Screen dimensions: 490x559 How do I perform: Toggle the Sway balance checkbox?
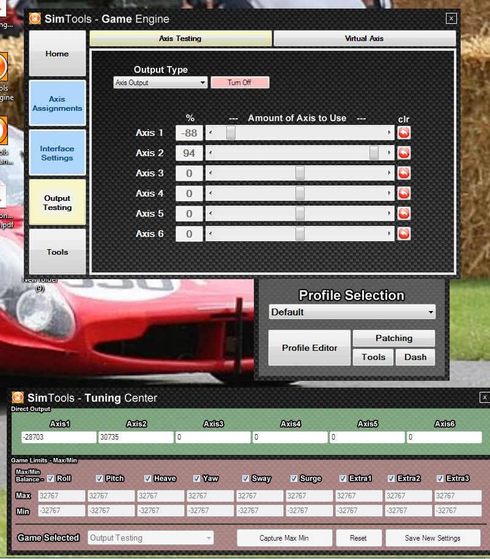pyautogui.click(x=245, y=478)
